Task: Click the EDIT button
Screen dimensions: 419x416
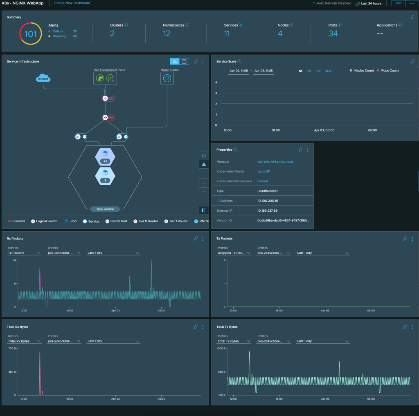Action: 399,3
